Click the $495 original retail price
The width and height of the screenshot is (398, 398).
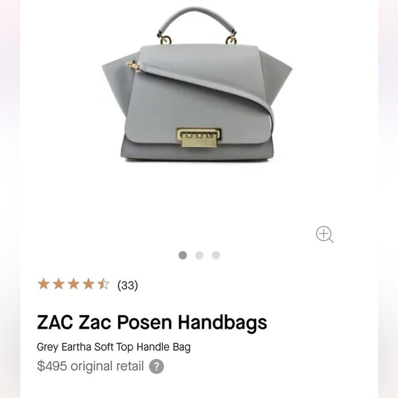(x=90, y=366)
